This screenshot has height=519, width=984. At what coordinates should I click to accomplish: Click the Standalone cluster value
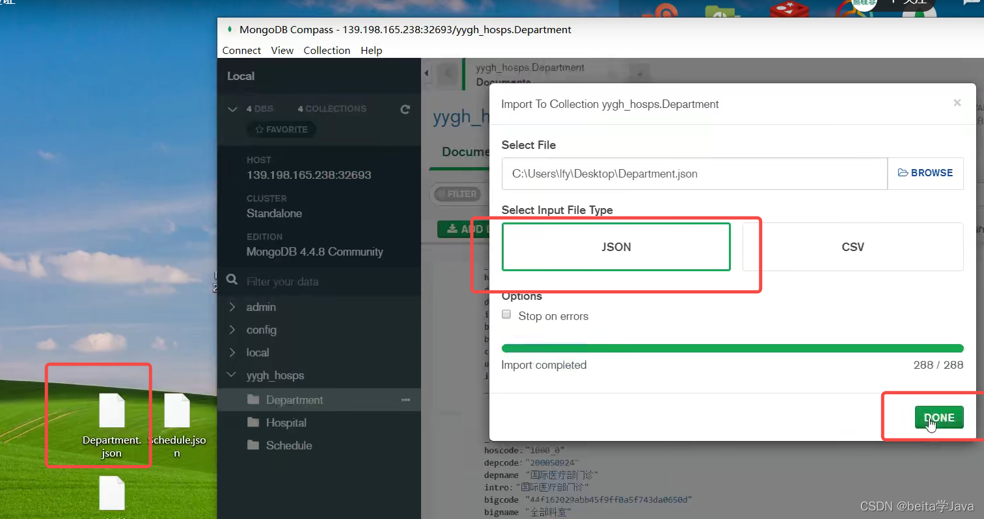click(274, 213)
